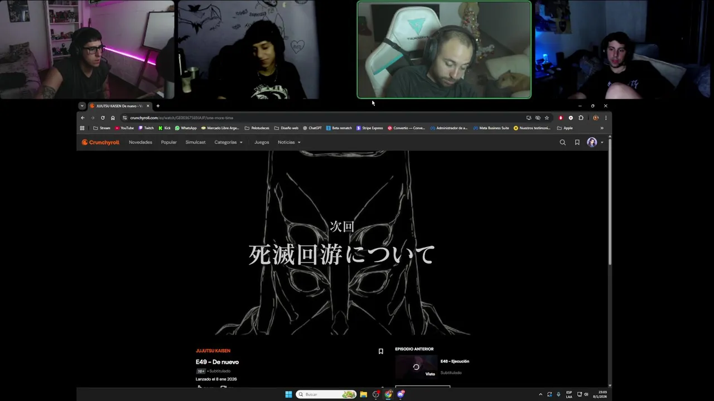Open the Administrador de a... bookmark

[x=448, y=128]
